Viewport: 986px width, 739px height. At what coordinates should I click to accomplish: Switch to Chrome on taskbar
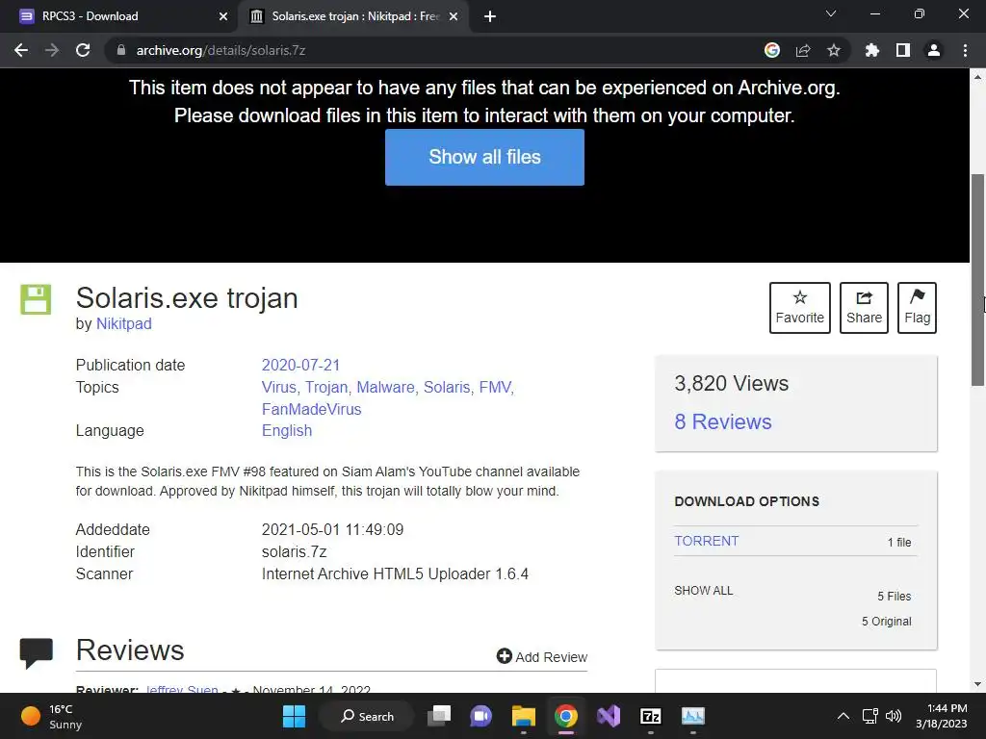[x=566, y=716]
